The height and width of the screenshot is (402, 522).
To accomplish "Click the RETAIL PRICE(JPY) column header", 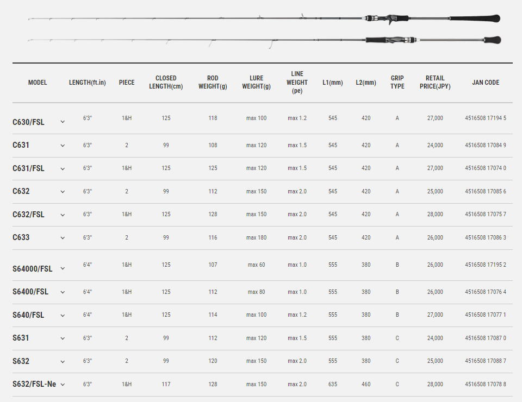I will tap(435, 82).
